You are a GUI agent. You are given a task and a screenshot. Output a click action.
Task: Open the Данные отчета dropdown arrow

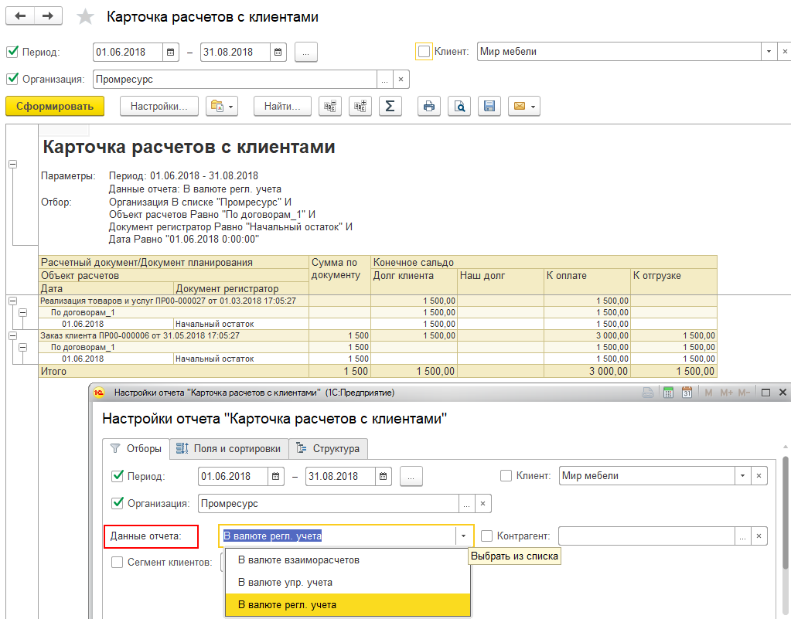(x=463, y=536)
